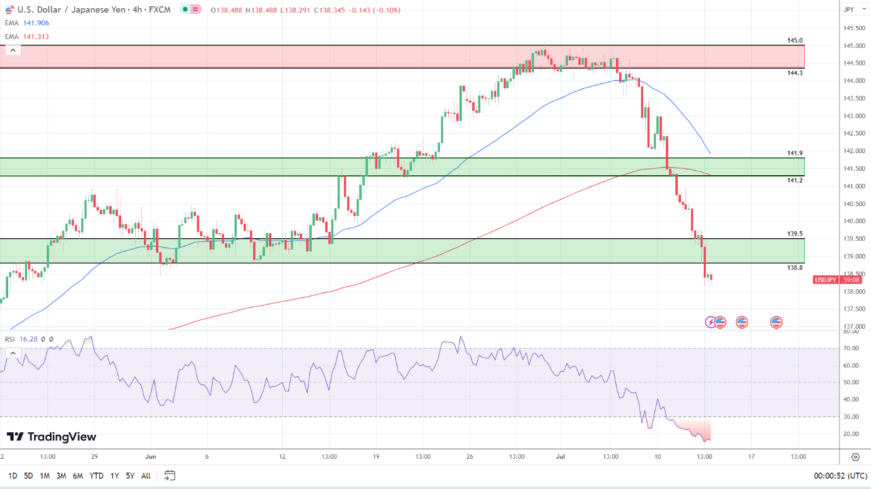
Task: Click the open price O138.488 value
Action: [x=227, y=10]
